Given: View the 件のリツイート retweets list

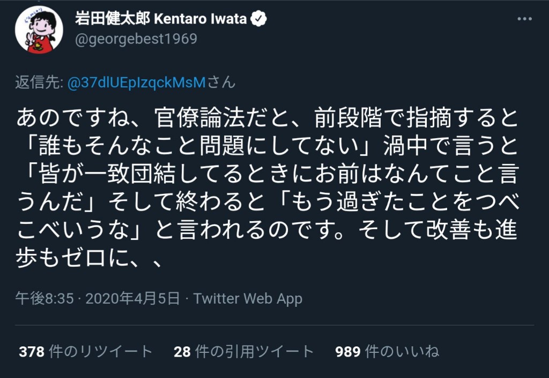Looking at the screenshot, I should (x=101, y=351).
